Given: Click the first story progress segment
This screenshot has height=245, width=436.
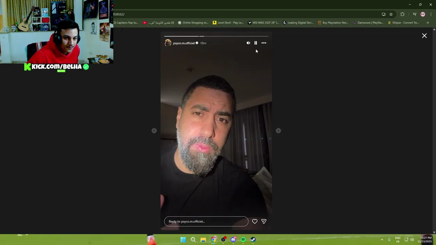Looking at the screenshot, I should [x=181, y=36].
